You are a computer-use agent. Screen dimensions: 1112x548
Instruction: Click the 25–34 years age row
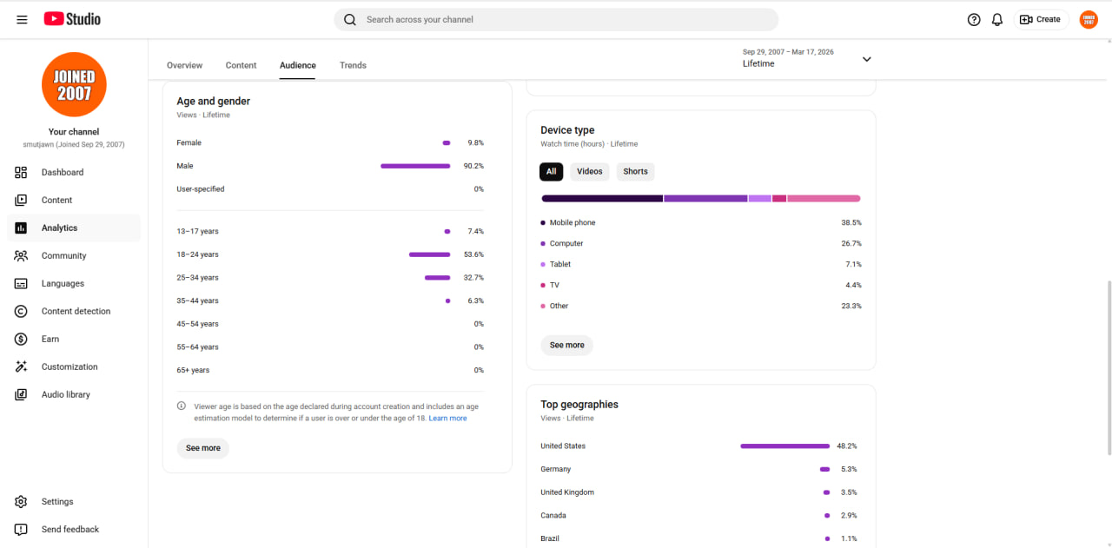point(330,278)
